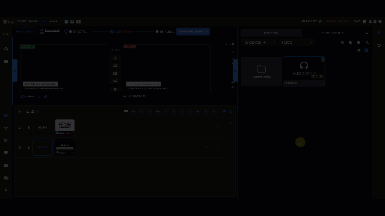Select the first tab of the media panel
The width and height of the screenshot is (385, 216).
tap(271, 32)
